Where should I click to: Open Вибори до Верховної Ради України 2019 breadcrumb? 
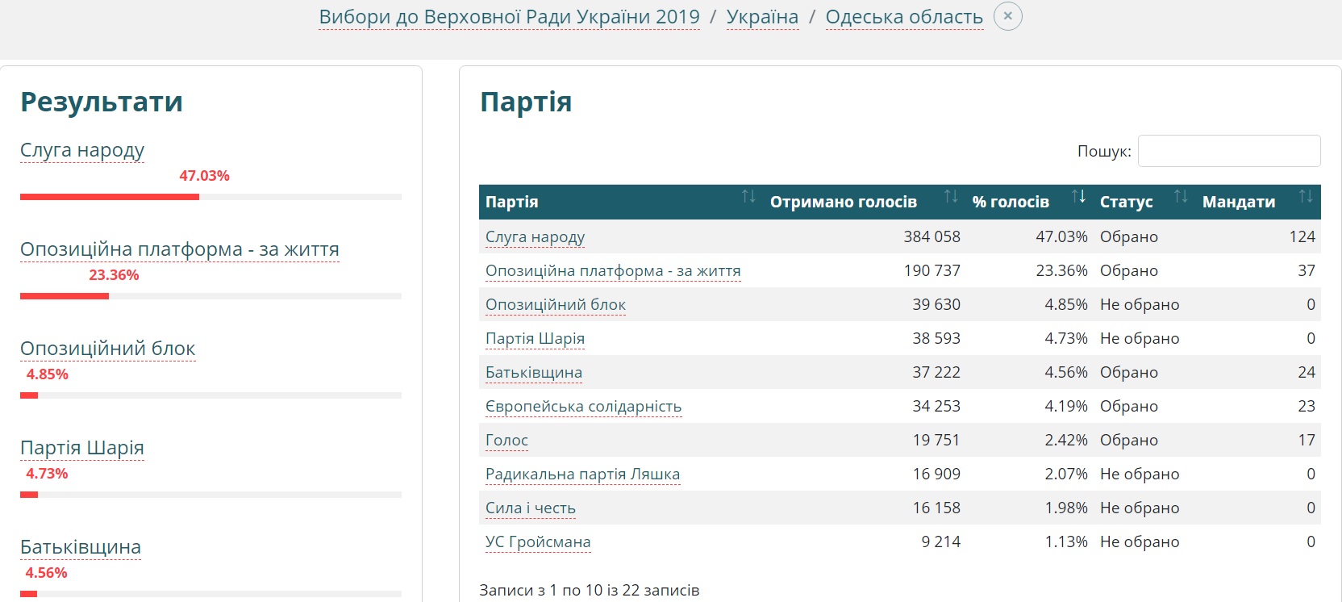pos(509,17)
